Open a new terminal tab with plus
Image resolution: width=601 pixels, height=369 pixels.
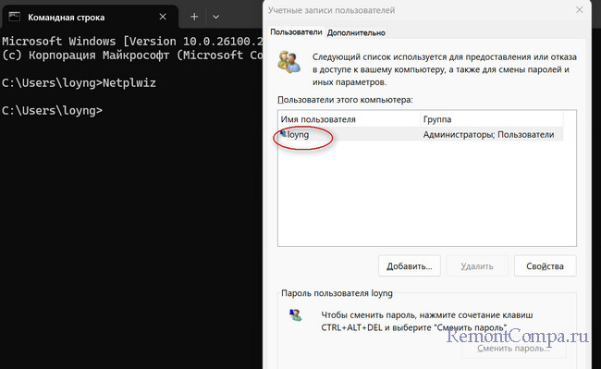coord(194,17)
